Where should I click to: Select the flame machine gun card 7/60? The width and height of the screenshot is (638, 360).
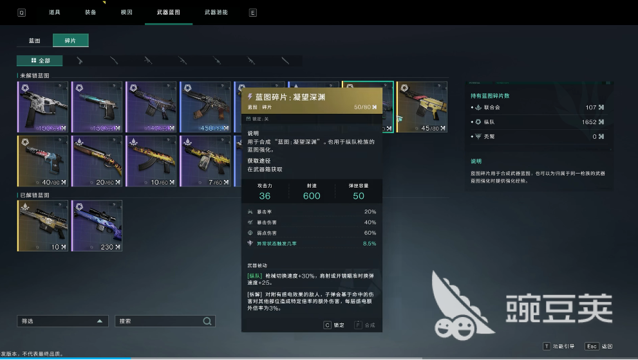[x=205, y=161]
